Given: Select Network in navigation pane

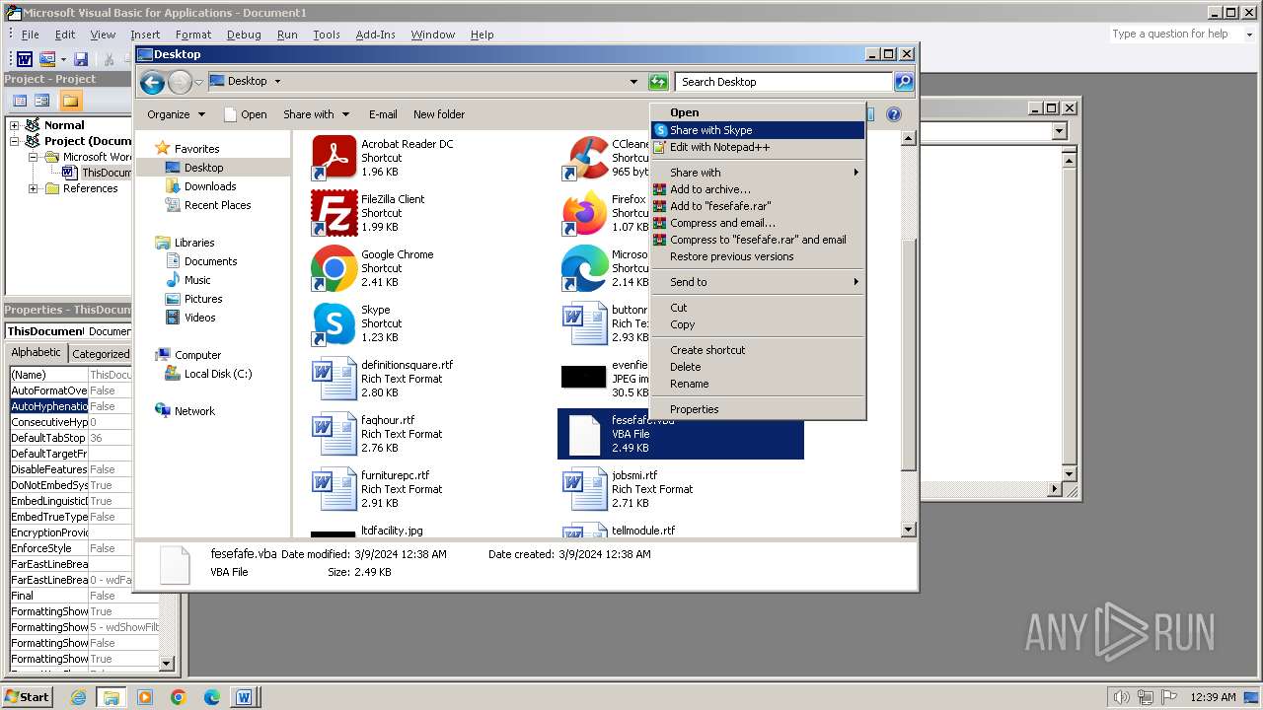Looking at the screenshot, I should [194, 411].
